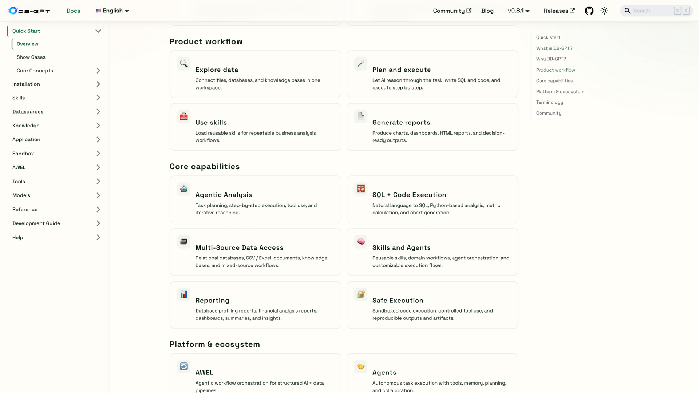Image resolution: width=699 pixels, height=393 pixels.
Task: Click the file box icon on Multi-Source Data Access card
Action: (184, 242)
